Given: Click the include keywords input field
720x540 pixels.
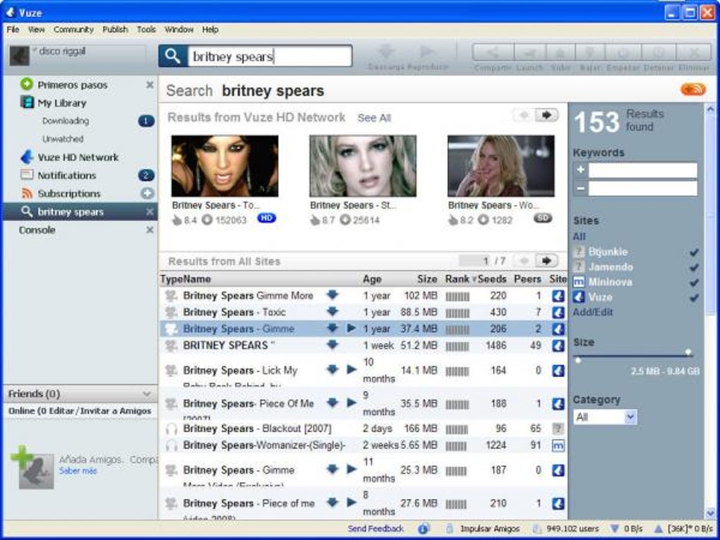Looking at the screenshot, I should pos(643,170).
